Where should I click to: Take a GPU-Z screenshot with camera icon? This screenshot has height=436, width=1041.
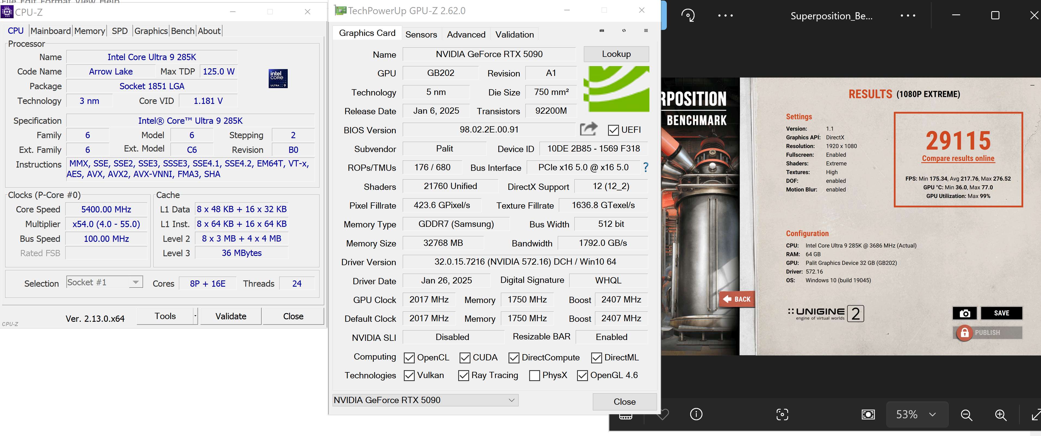pyautogui.click(x=602, y=31)
